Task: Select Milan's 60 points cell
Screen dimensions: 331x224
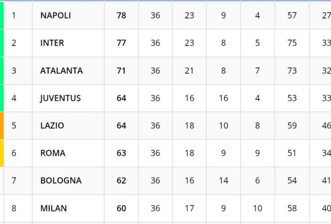Action: [x=121, y=208]
